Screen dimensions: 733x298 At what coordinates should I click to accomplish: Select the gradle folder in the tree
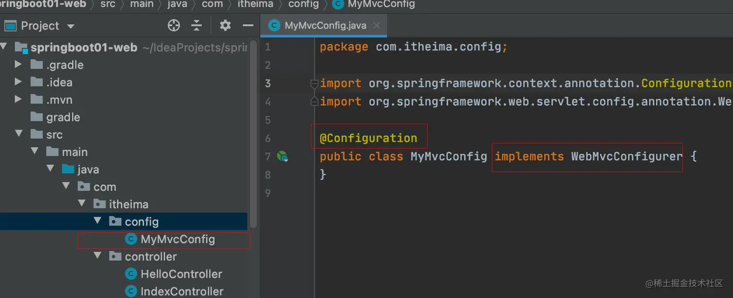pos(63,117)
